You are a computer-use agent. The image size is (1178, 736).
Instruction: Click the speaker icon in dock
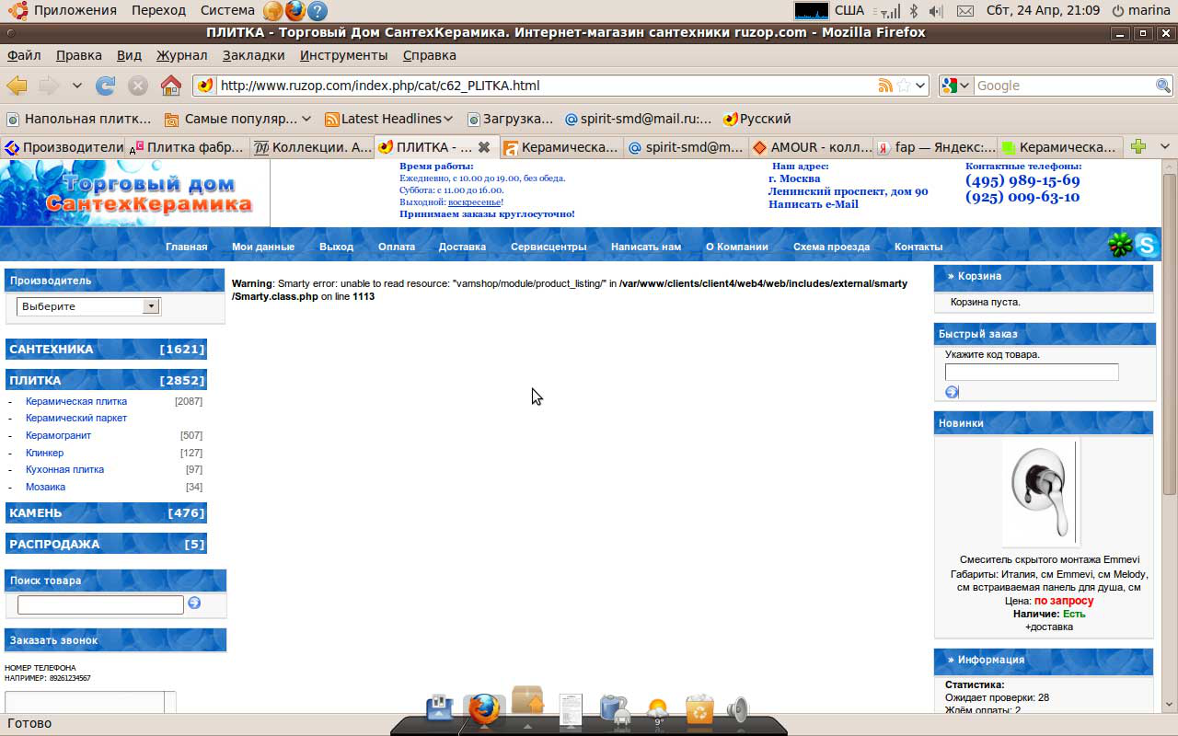coord(737,708)
